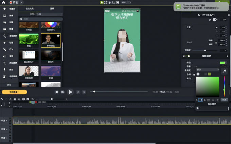
Task: Expand the arrow next to 录制
Action: tap(21, 2)
